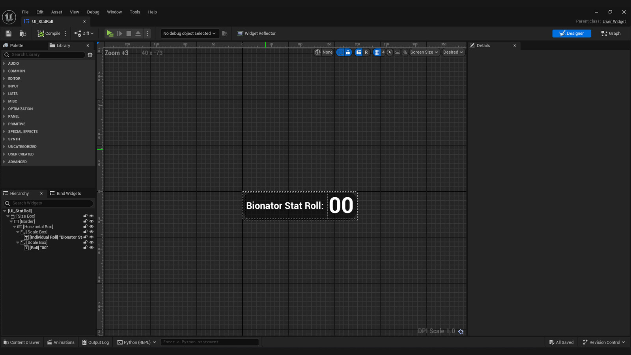This screenshot has height=355, width=631.
Task: Open the Diff dropdown
Action: [84, 34]
